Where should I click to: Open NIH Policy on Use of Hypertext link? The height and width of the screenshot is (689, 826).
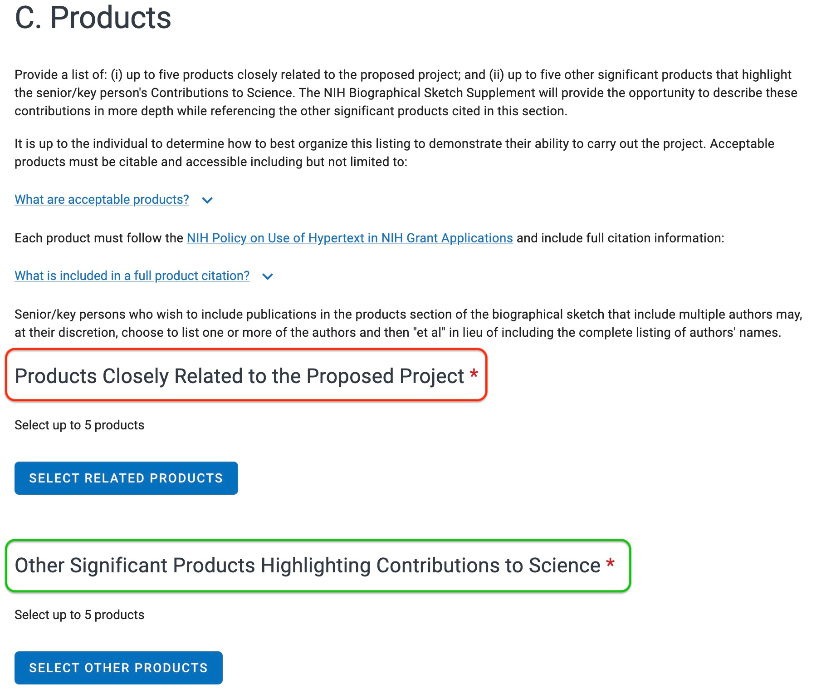(349, 238)
